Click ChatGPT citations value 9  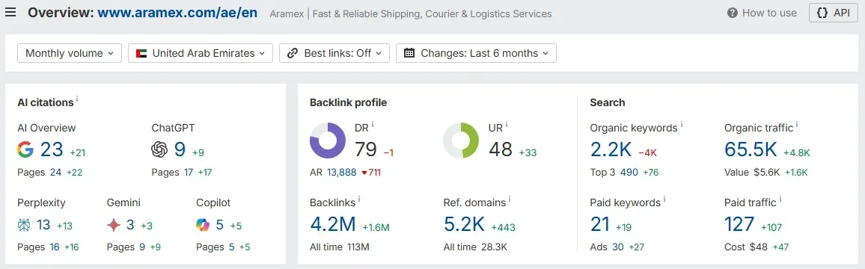pos(180,149)
